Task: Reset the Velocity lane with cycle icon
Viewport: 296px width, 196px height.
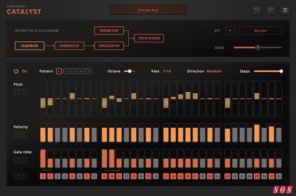Action: pyautogui.click(x=24, y=135)
